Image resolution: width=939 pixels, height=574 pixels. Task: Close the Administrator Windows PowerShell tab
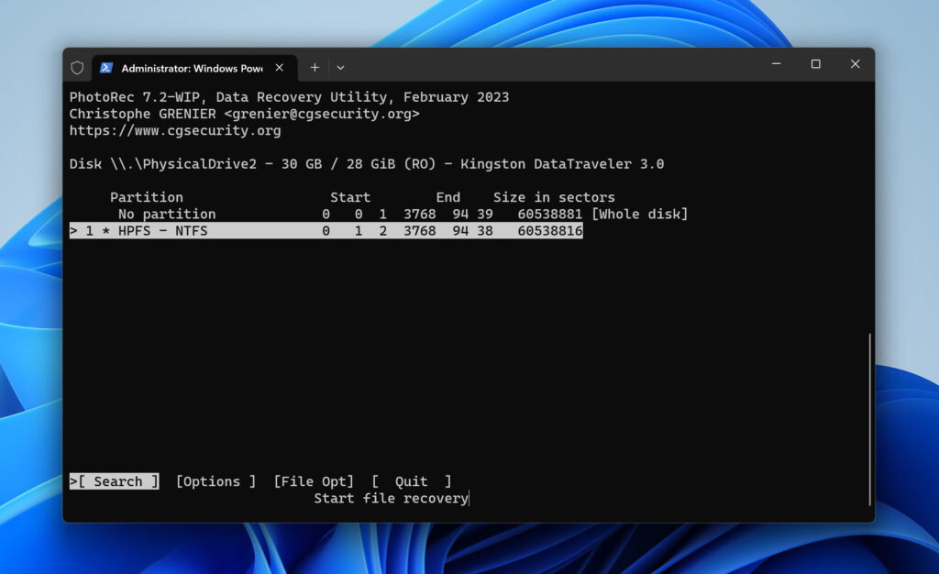coord(280,68)
